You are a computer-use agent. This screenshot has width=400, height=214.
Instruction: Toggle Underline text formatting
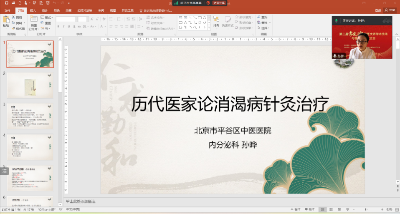tap(70, 27)
